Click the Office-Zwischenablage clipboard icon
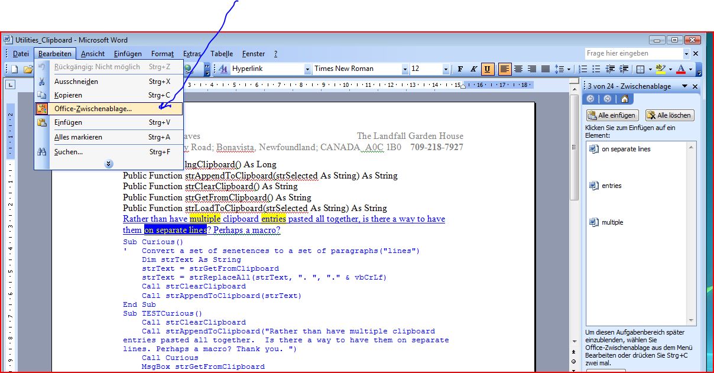The image size is (714, 373). click(42, 109)
